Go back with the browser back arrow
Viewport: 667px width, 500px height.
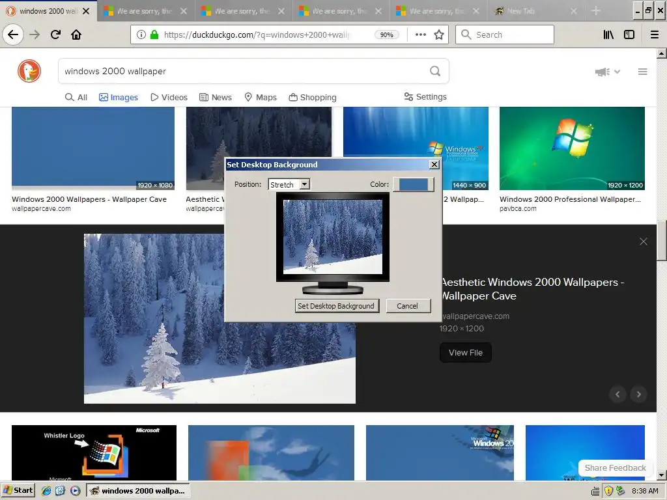pyautogui.click(x=13, y=35)
